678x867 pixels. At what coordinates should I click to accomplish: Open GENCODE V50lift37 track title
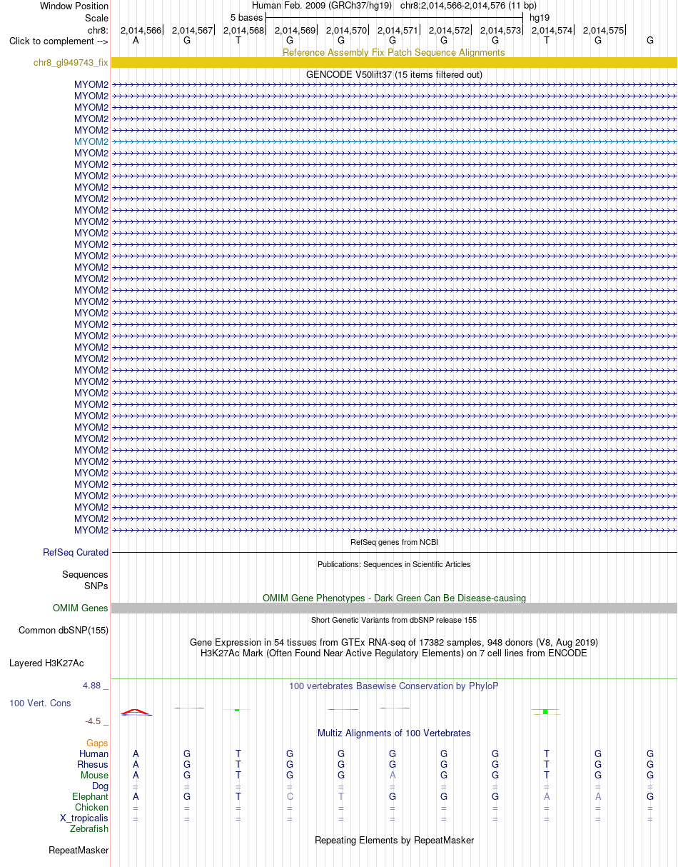(394, 74)
